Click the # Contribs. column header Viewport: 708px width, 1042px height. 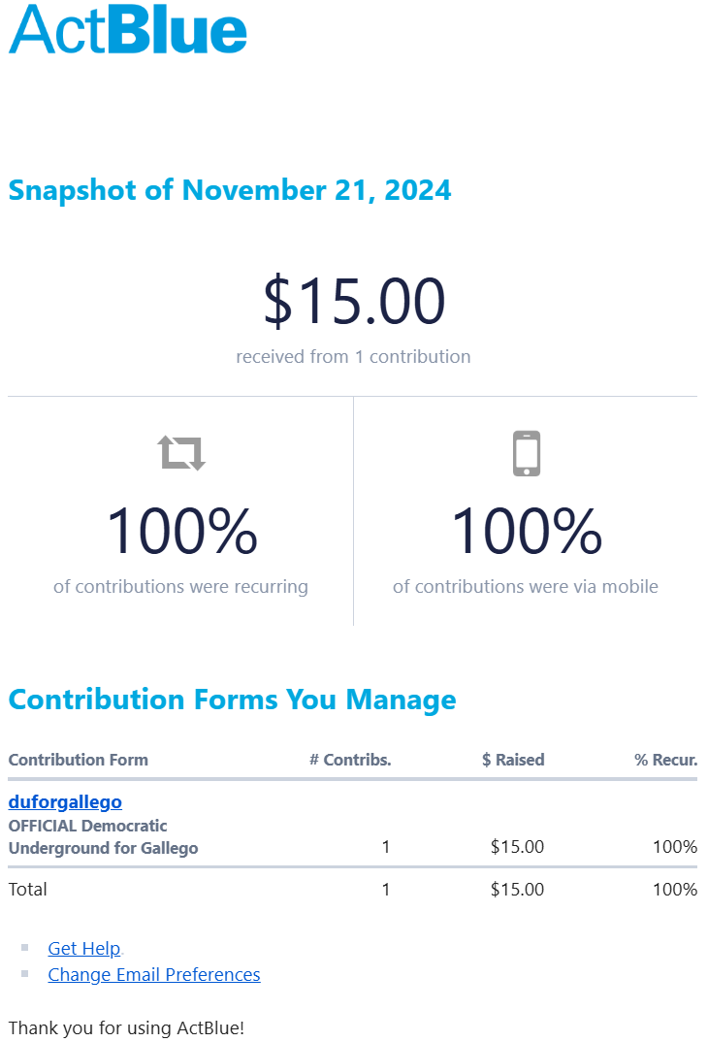point(350,760)
